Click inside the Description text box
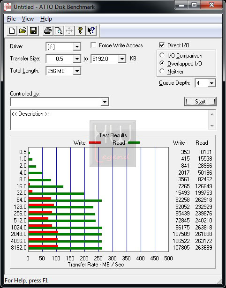 109,120
